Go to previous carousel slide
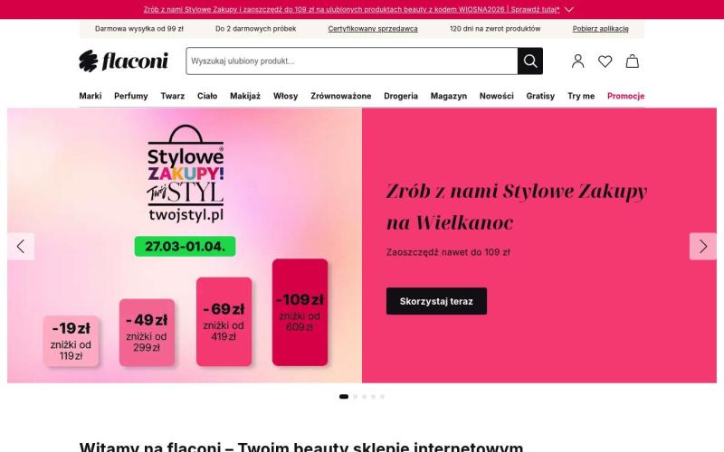This screenshot has height=452, width=724. tap(21, 246)
